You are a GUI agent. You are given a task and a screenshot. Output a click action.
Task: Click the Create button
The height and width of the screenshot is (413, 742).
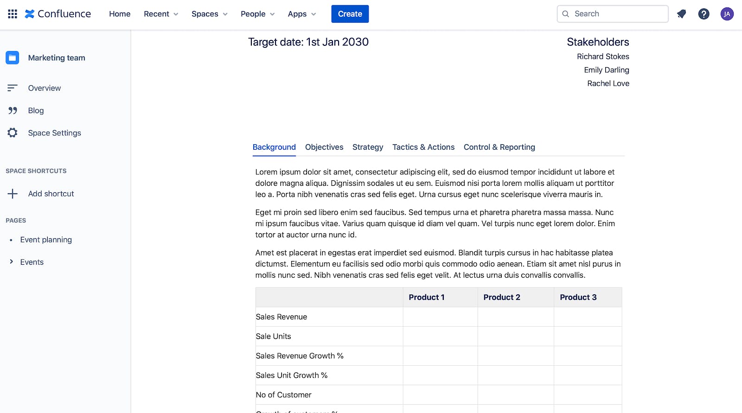[350, 14]
